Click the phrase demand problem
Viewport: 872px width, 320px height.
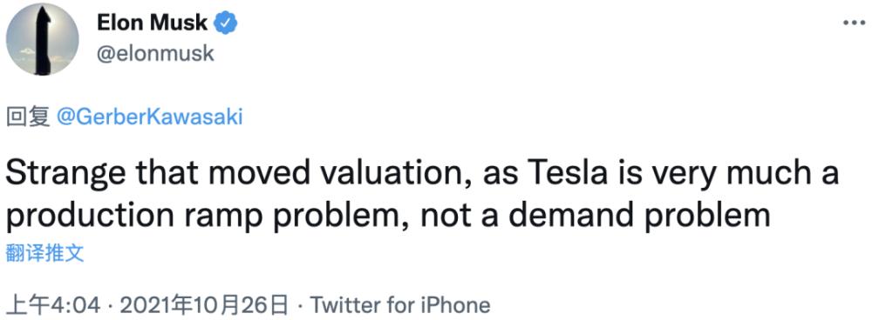(x=639, y=216)
